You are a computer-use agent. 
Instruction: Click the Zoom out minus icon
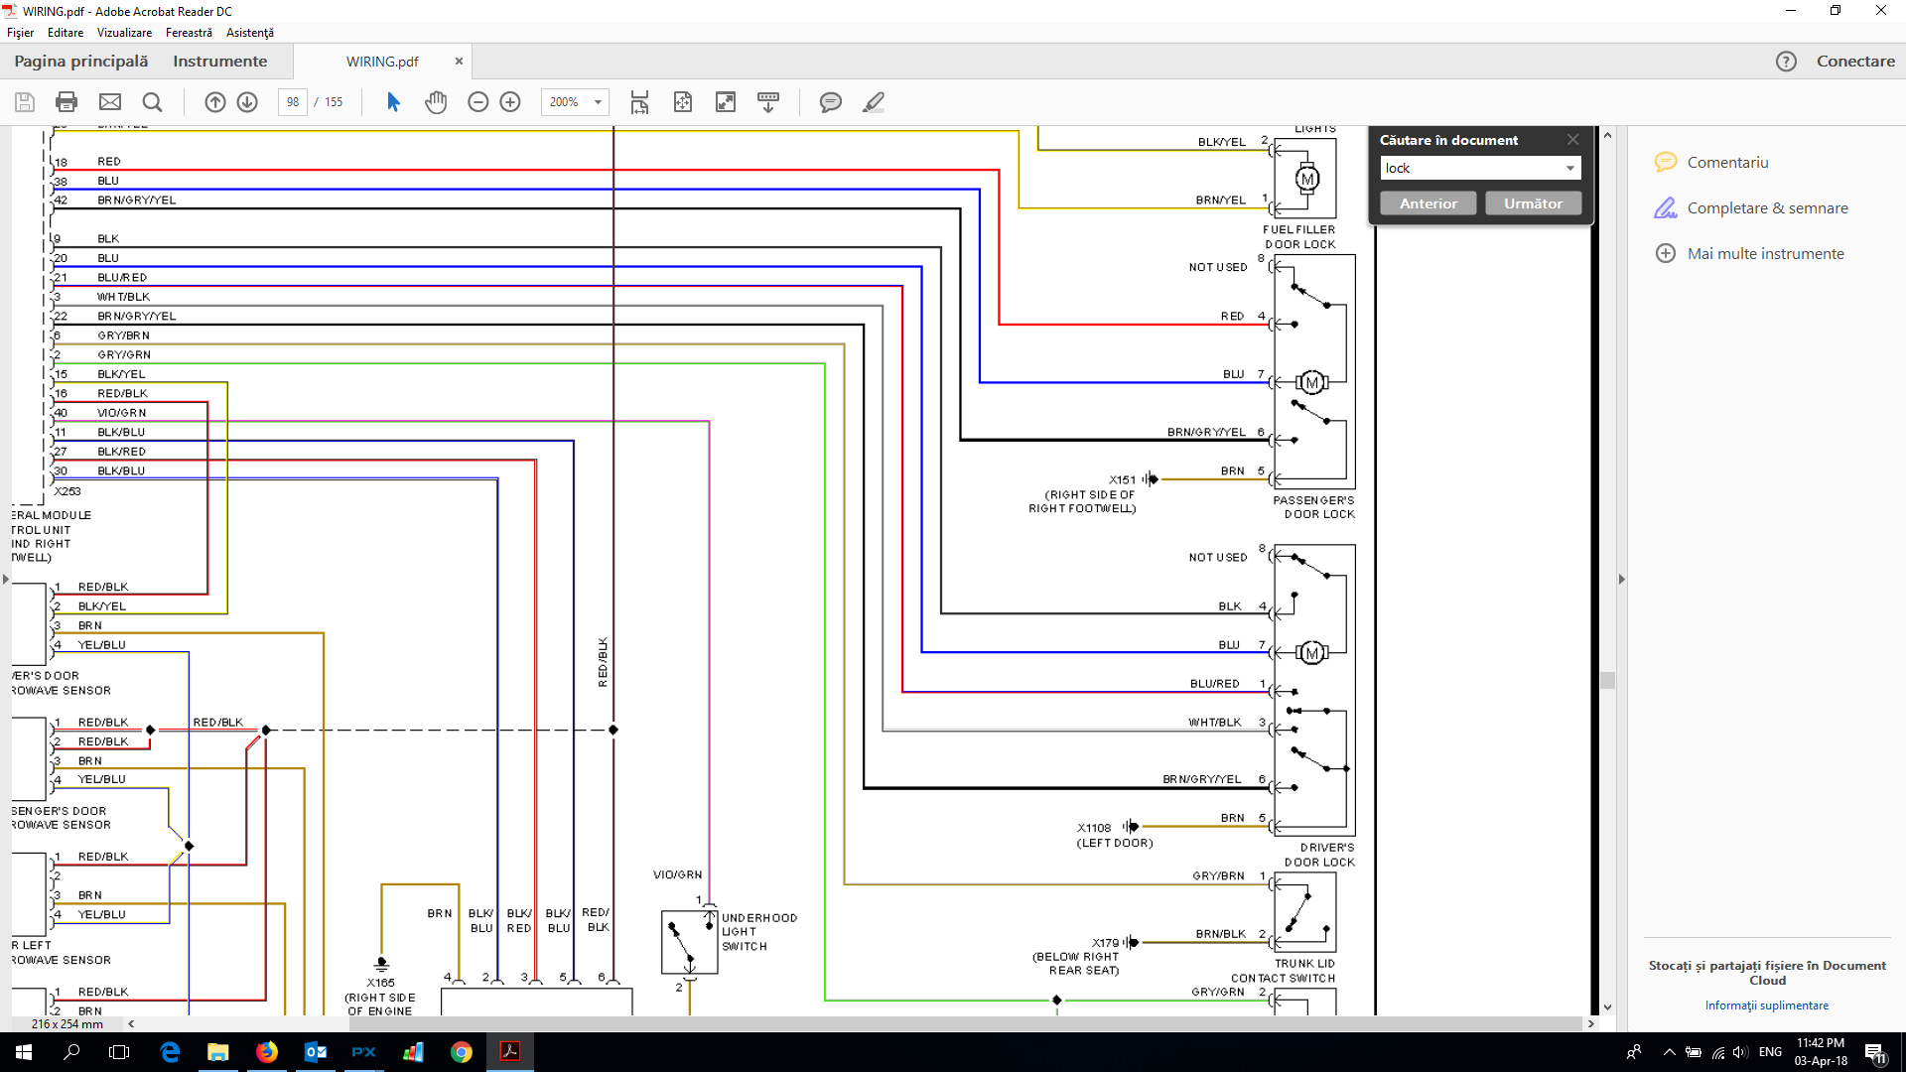coord(477,102)
